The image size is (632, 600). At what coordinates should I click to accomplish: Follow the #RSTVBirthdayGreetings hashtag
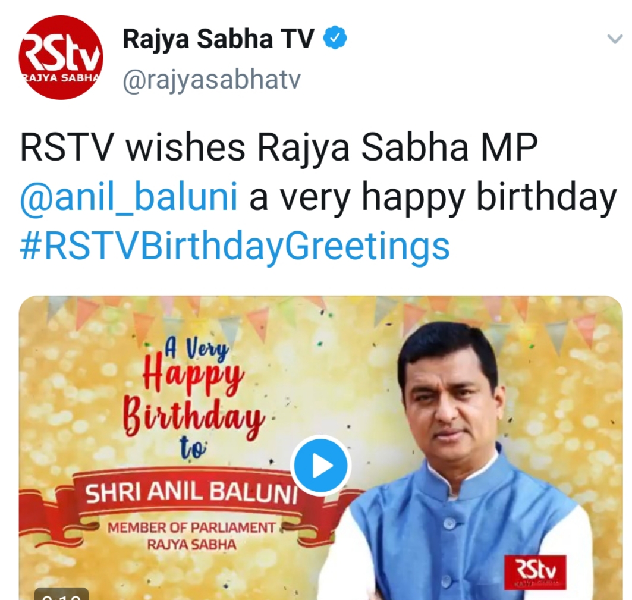(235, 247)
